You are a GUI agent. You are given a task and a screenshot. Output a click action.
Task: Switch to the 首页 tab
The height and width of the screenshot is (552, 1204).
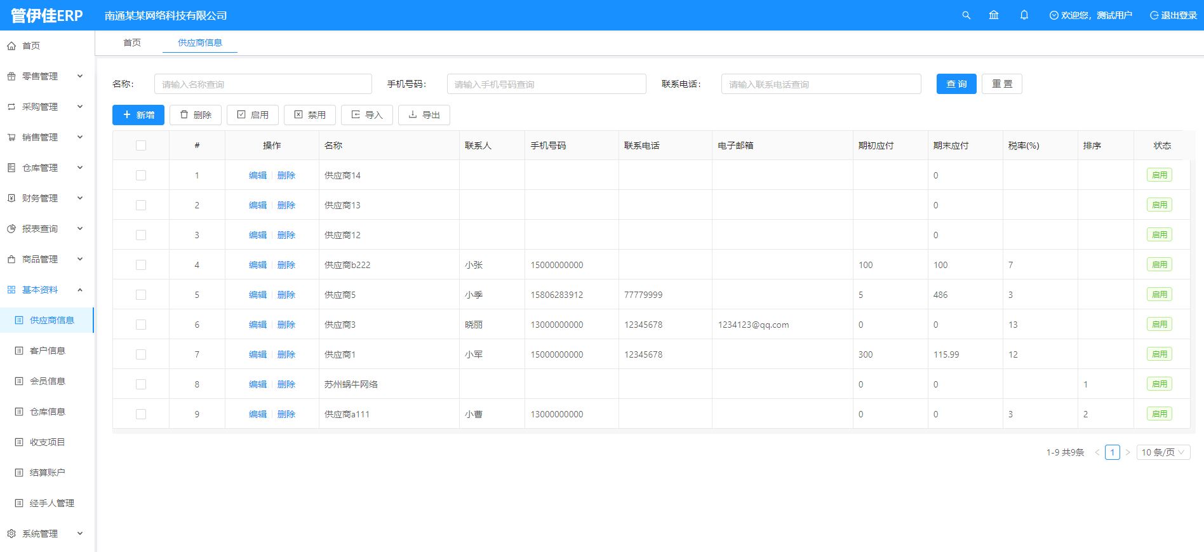[132, 43]
